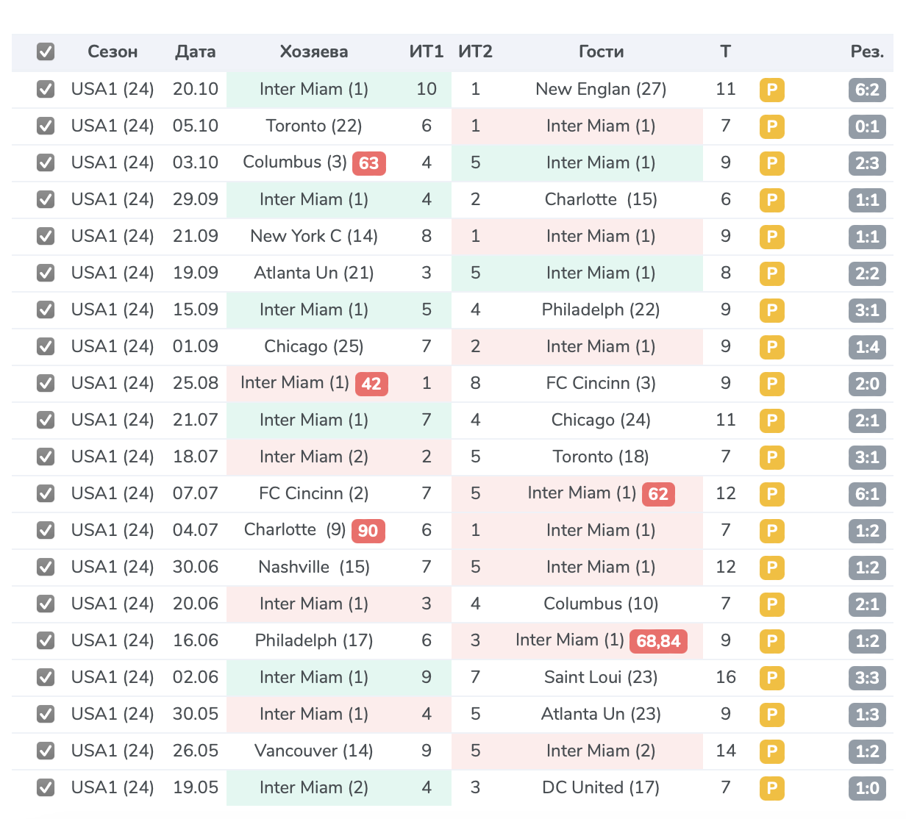Click the yellow P icon in the 30.06 row
The width and height of the screenshot is (906, 819).
click(x=771, y=568)
